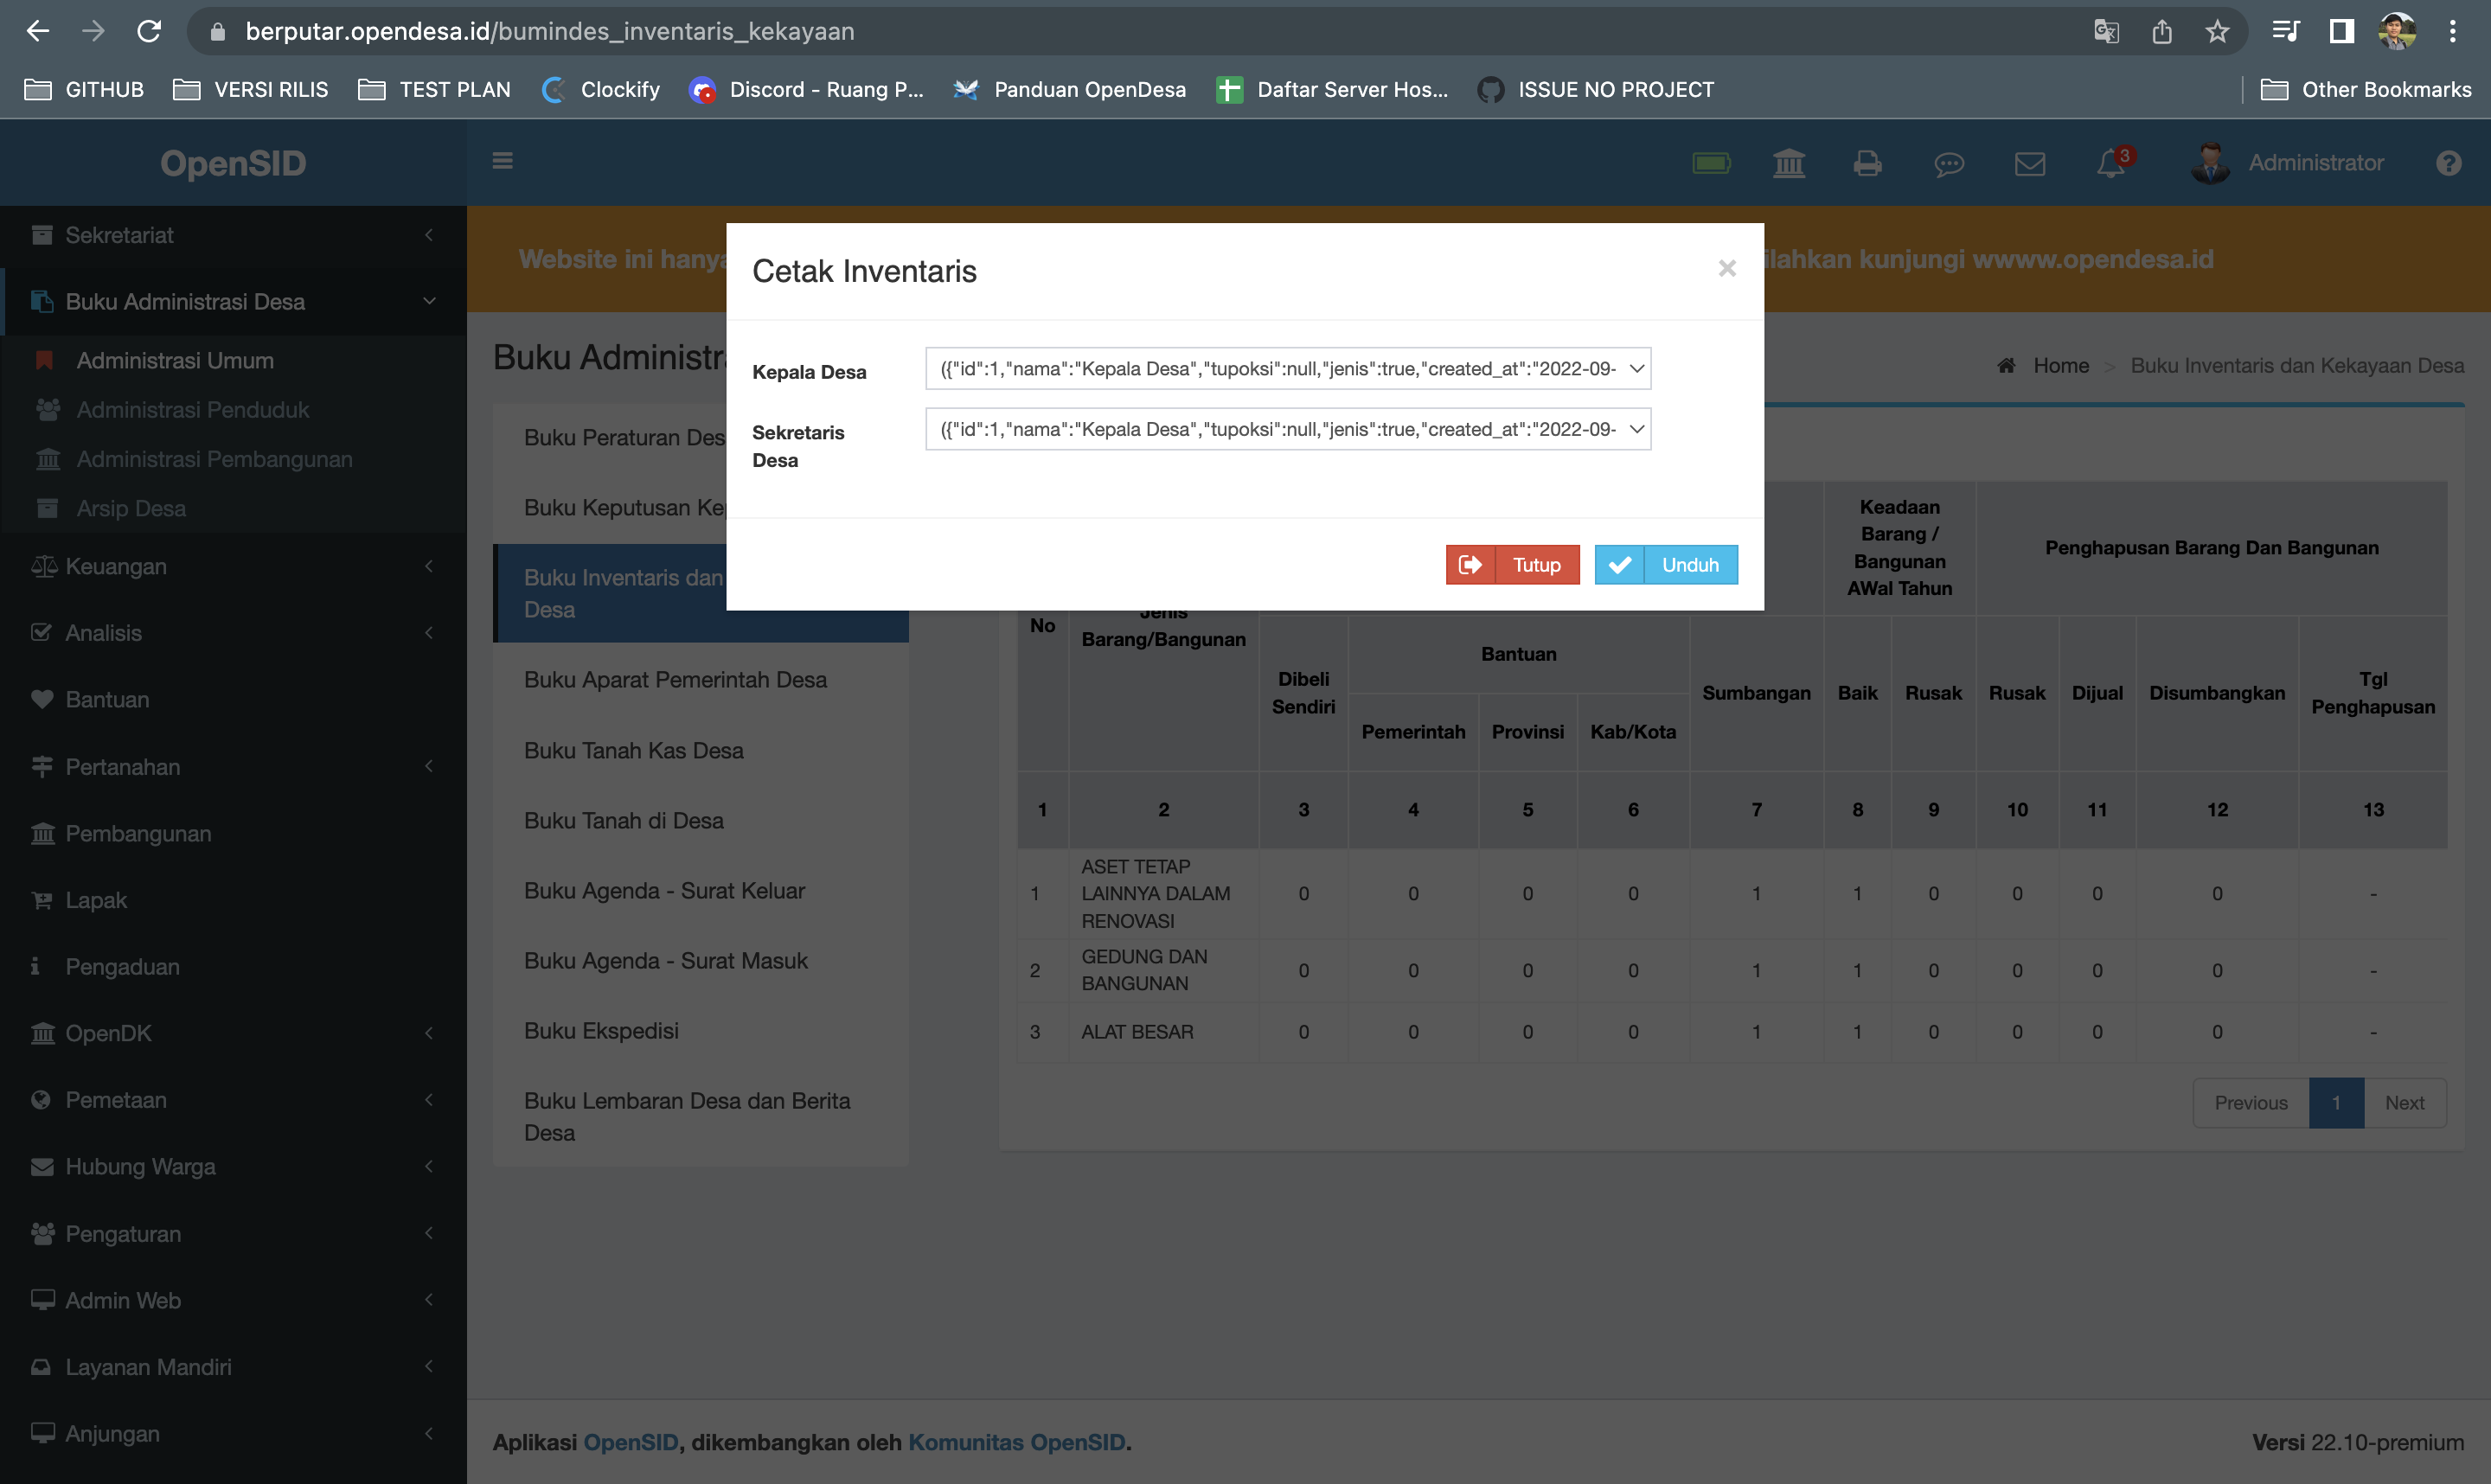
Task: Open the Sekretaris Desa dropdown
Action: 1288,429
